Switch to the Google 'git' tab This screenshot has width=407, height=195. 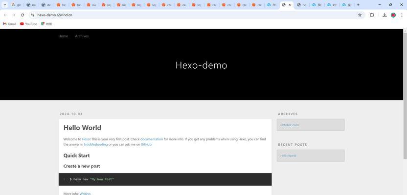pyautogui.click(x=16, y=5)
